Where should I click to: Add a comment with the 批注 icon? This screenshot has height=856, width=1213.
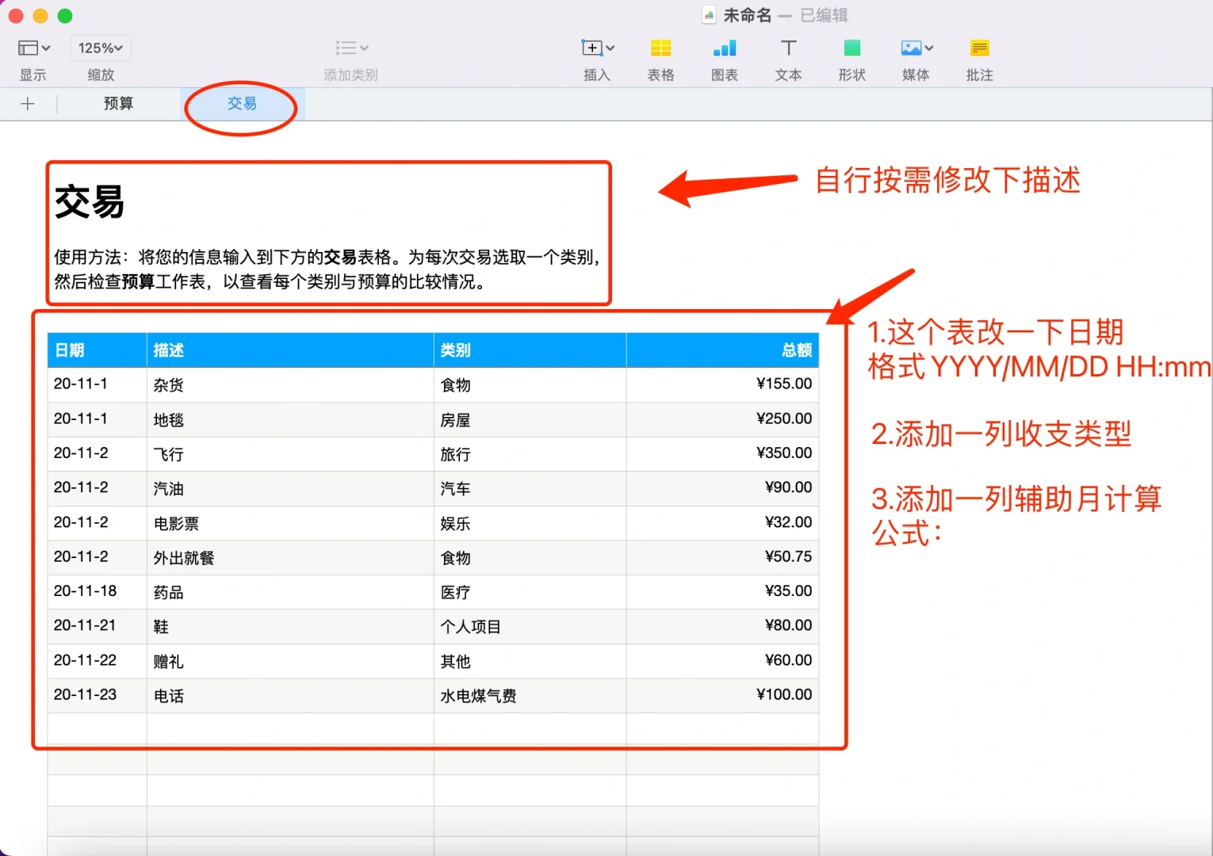[979, 49]
